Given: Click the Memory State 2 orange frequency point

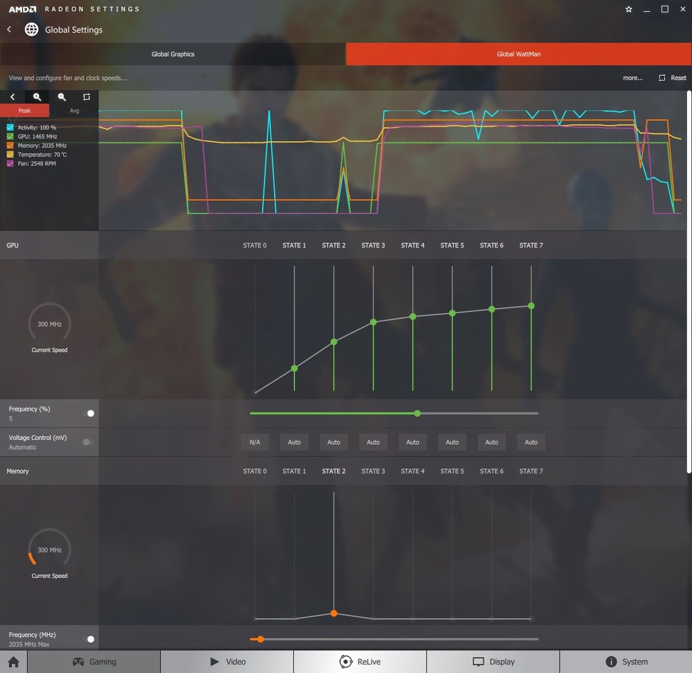Looking at the screenshot, I should click(334, 613).
